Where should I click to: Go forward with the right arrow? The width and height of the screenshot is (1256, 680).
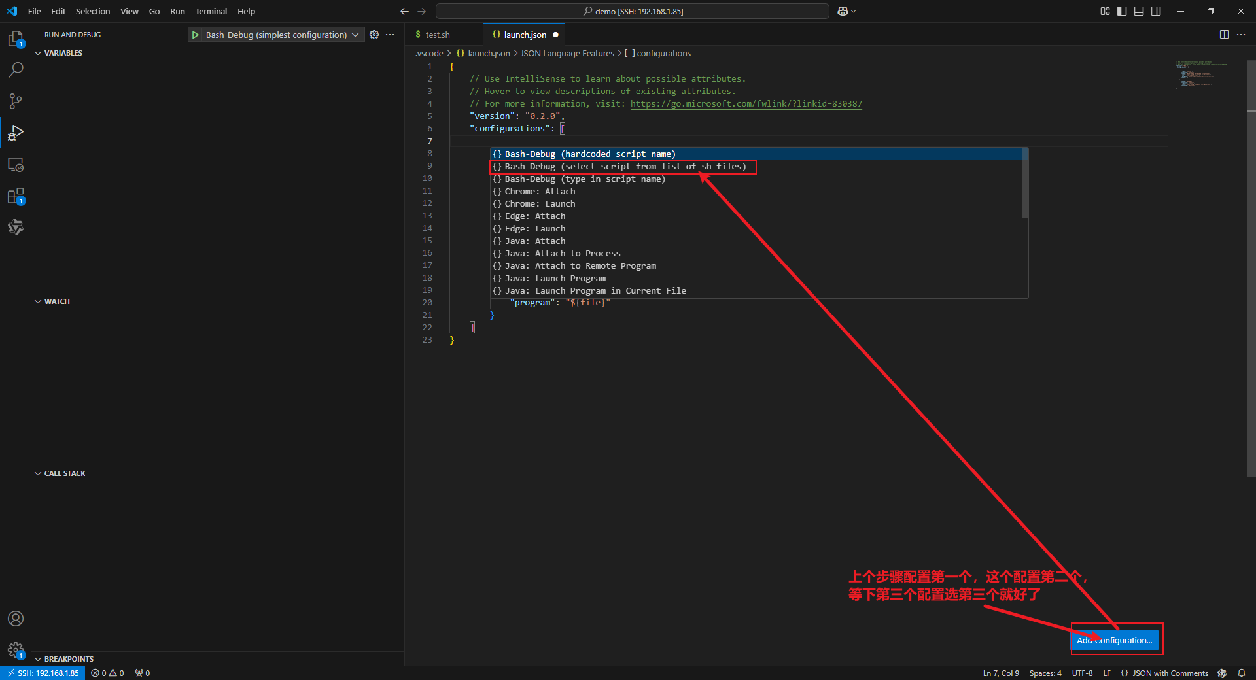point(422,11)
